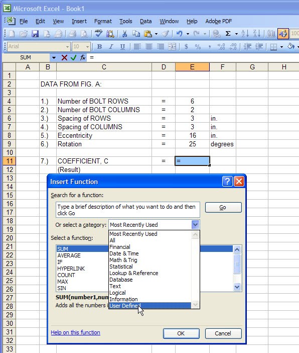Viewport: 299px width, 353px height.
Task: Choose Math & Trig category
Action: tap(150, 260)
